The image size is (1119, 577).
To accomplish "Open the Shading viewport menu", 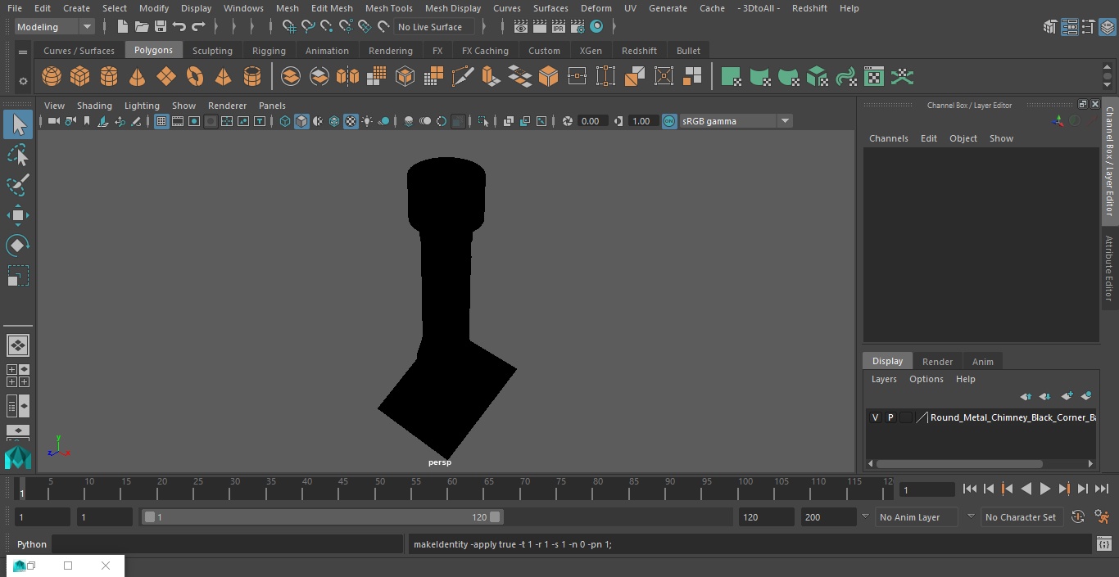I will click(94, 106).
